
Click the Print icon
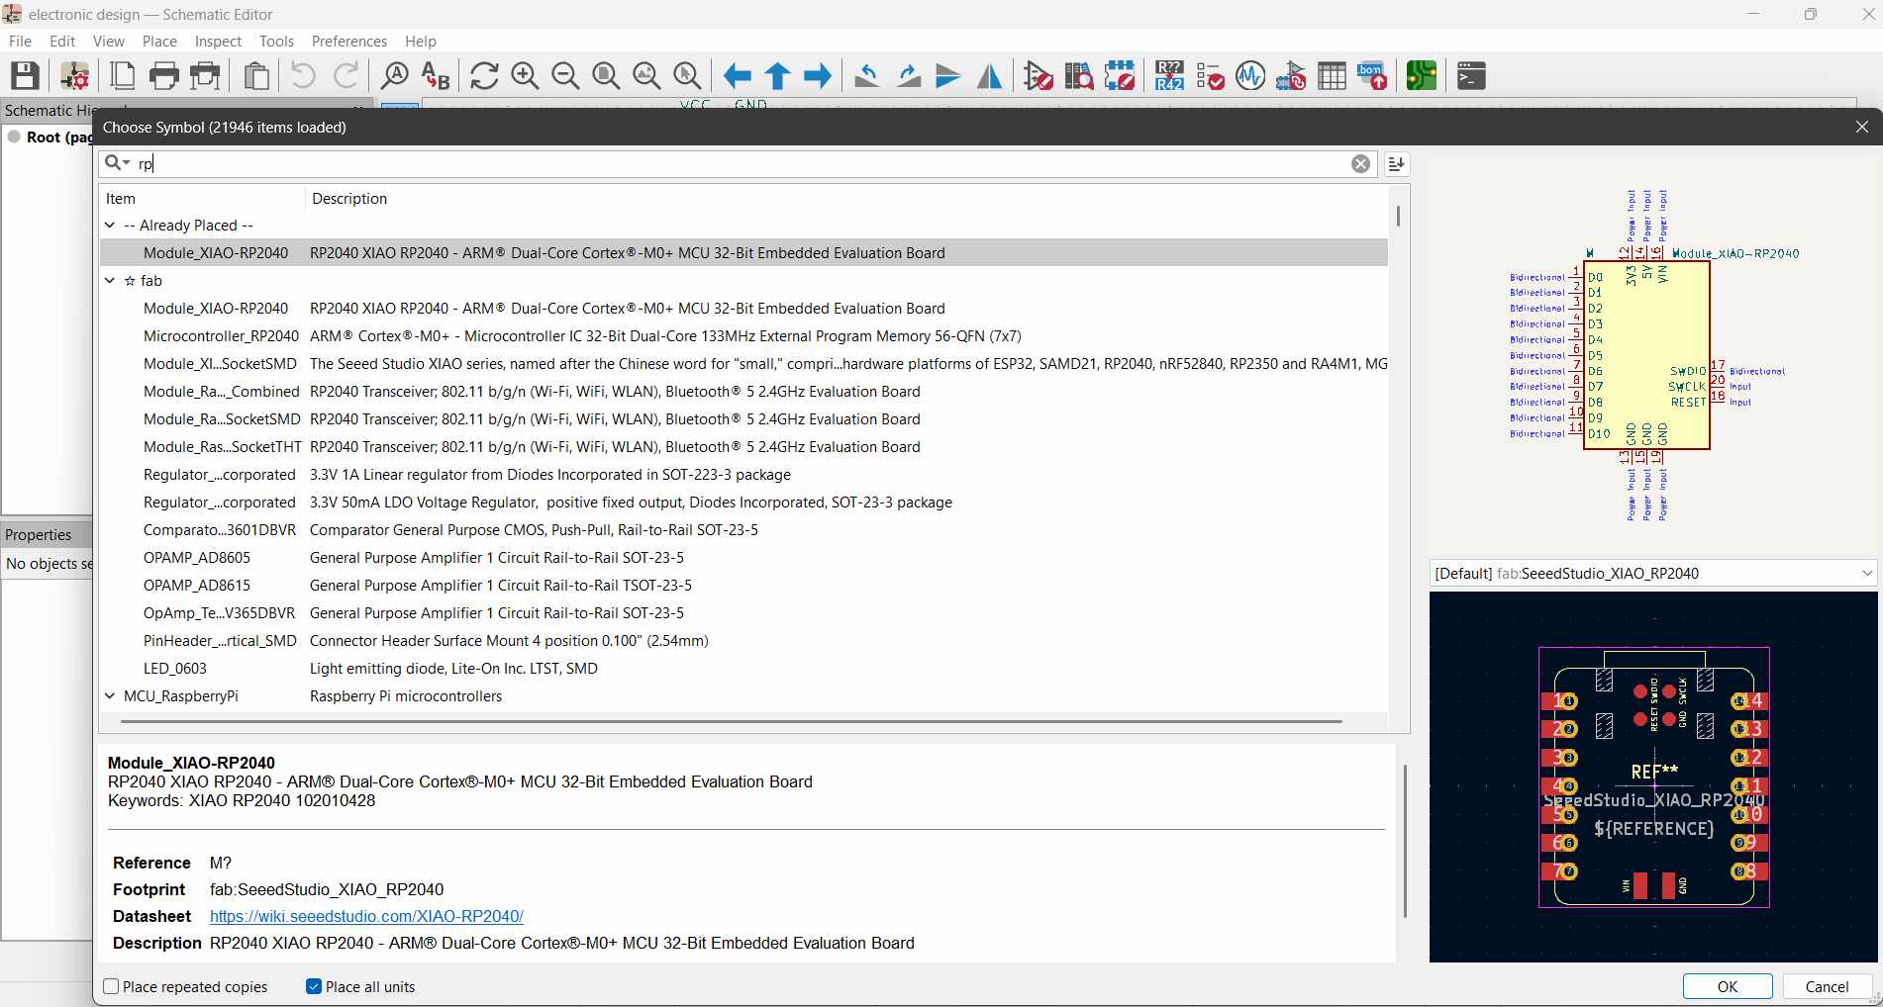[x=164, y=76]
